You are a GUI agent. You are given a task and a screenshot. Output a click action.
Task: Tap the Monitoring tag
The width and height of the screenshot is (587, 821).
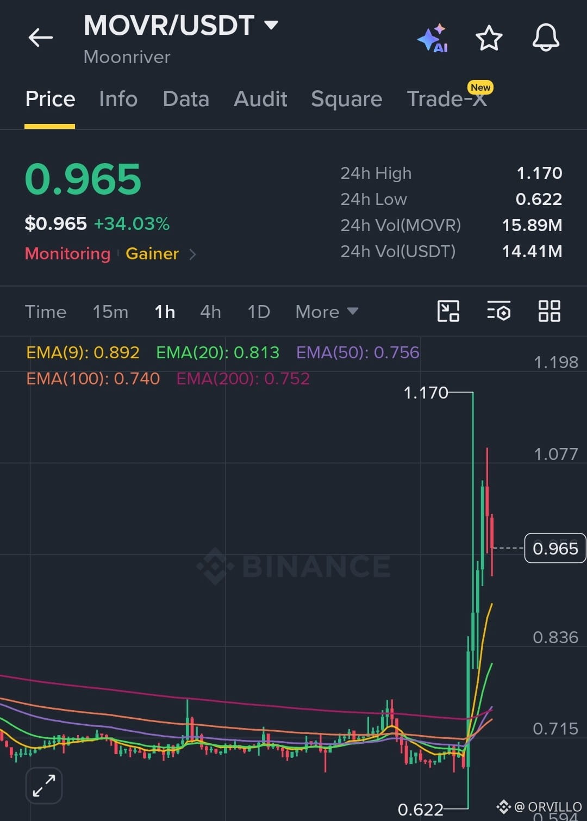tap(67, 254)
